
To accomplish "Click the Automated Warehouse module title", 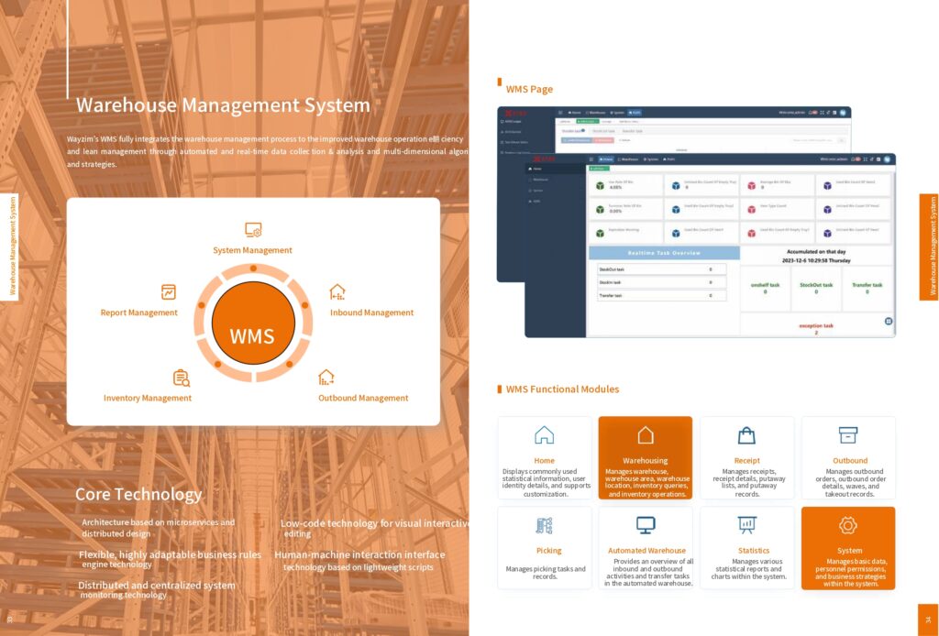I will 646,551.
